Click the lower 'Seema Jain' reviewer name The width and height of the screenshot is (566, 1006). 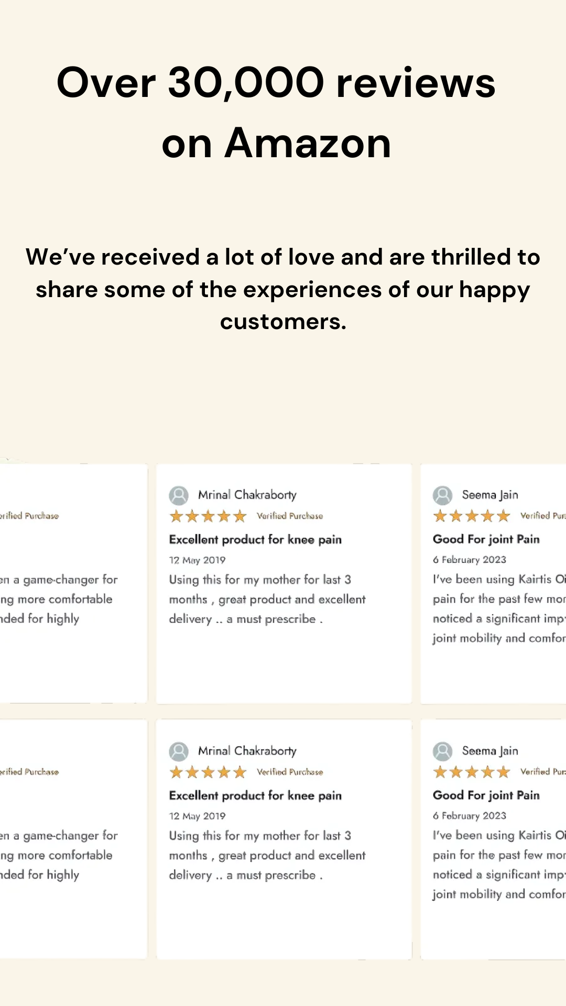pyautogui.click(x=490, y=751)
